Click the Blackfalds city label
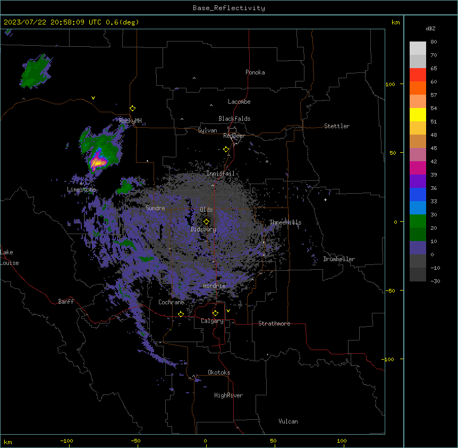 click(234, 119)
